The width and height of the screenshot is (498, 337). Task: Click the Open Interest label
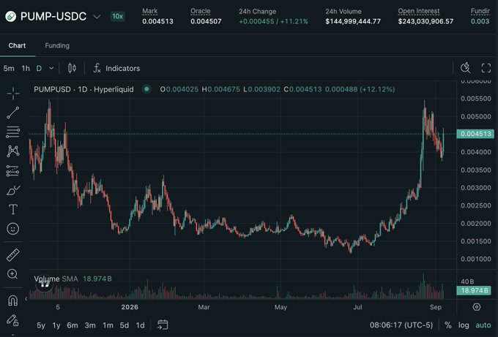pyautogui.click(x=419, y=11)
